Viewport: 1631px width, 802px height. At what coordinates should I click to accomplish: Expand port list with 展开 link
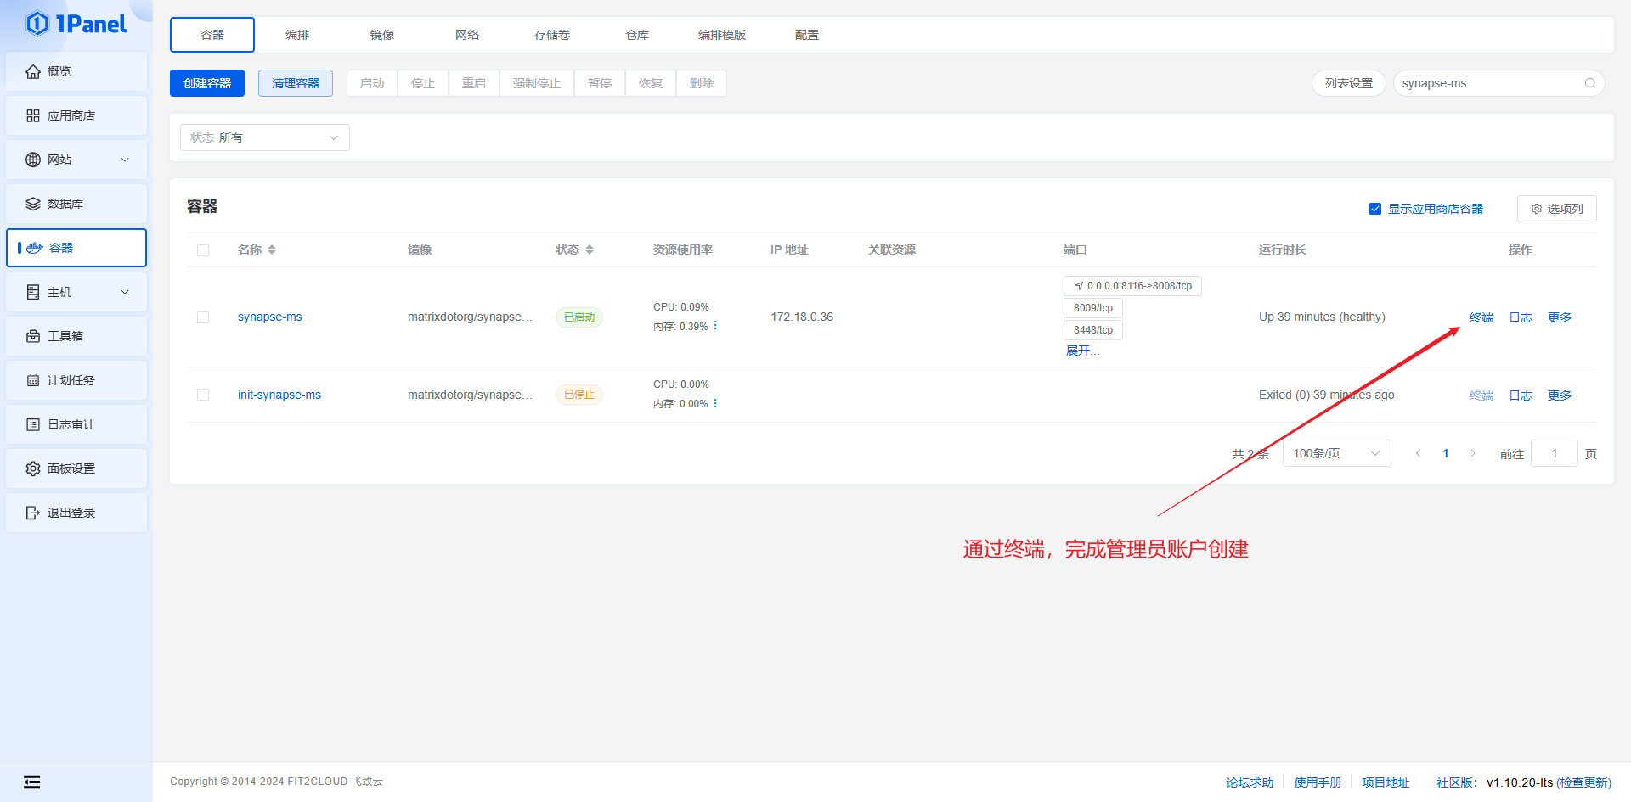pyautogui.click(x=1082, y=351)
